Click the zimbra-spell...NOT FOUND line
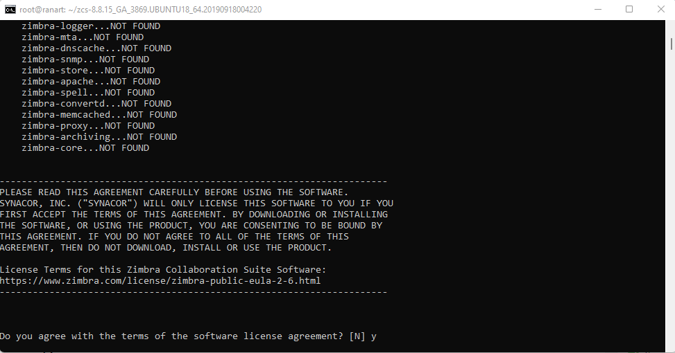The height and width of the screenshot is (353, 675). 88,93
